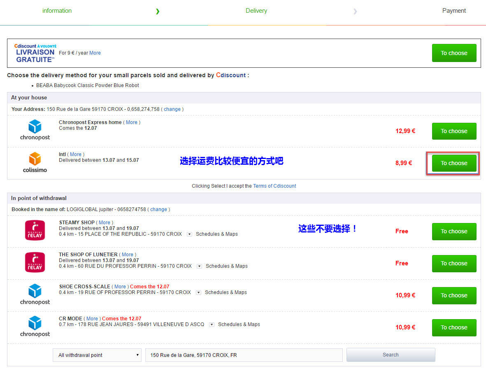The height and width of the screenshot is (368, 486).
Task: Open More link for STEAMY SHOP
Action: (105, 222)
